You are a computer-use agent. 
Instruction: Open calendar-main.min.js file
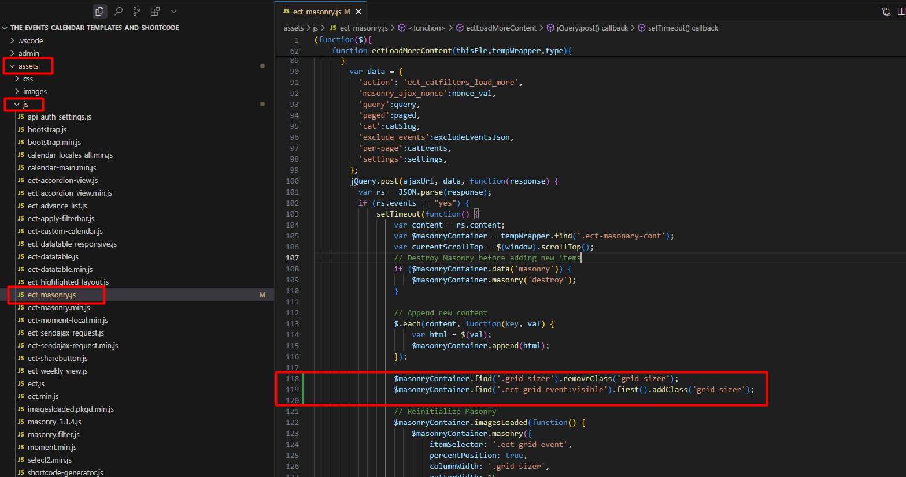click(x=62, y=167)
